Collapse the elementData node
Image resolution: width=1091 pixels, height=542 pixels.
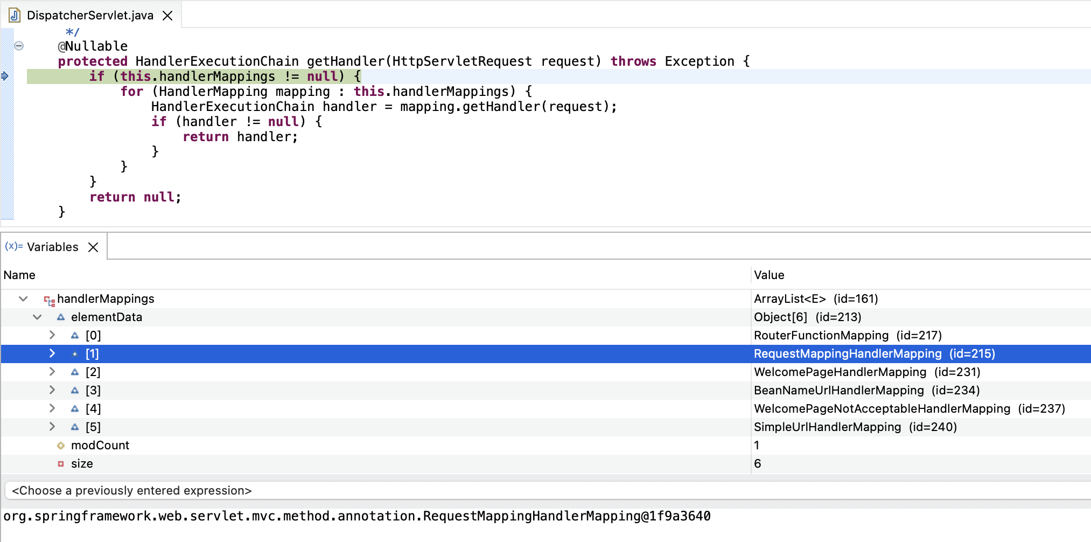37,317
